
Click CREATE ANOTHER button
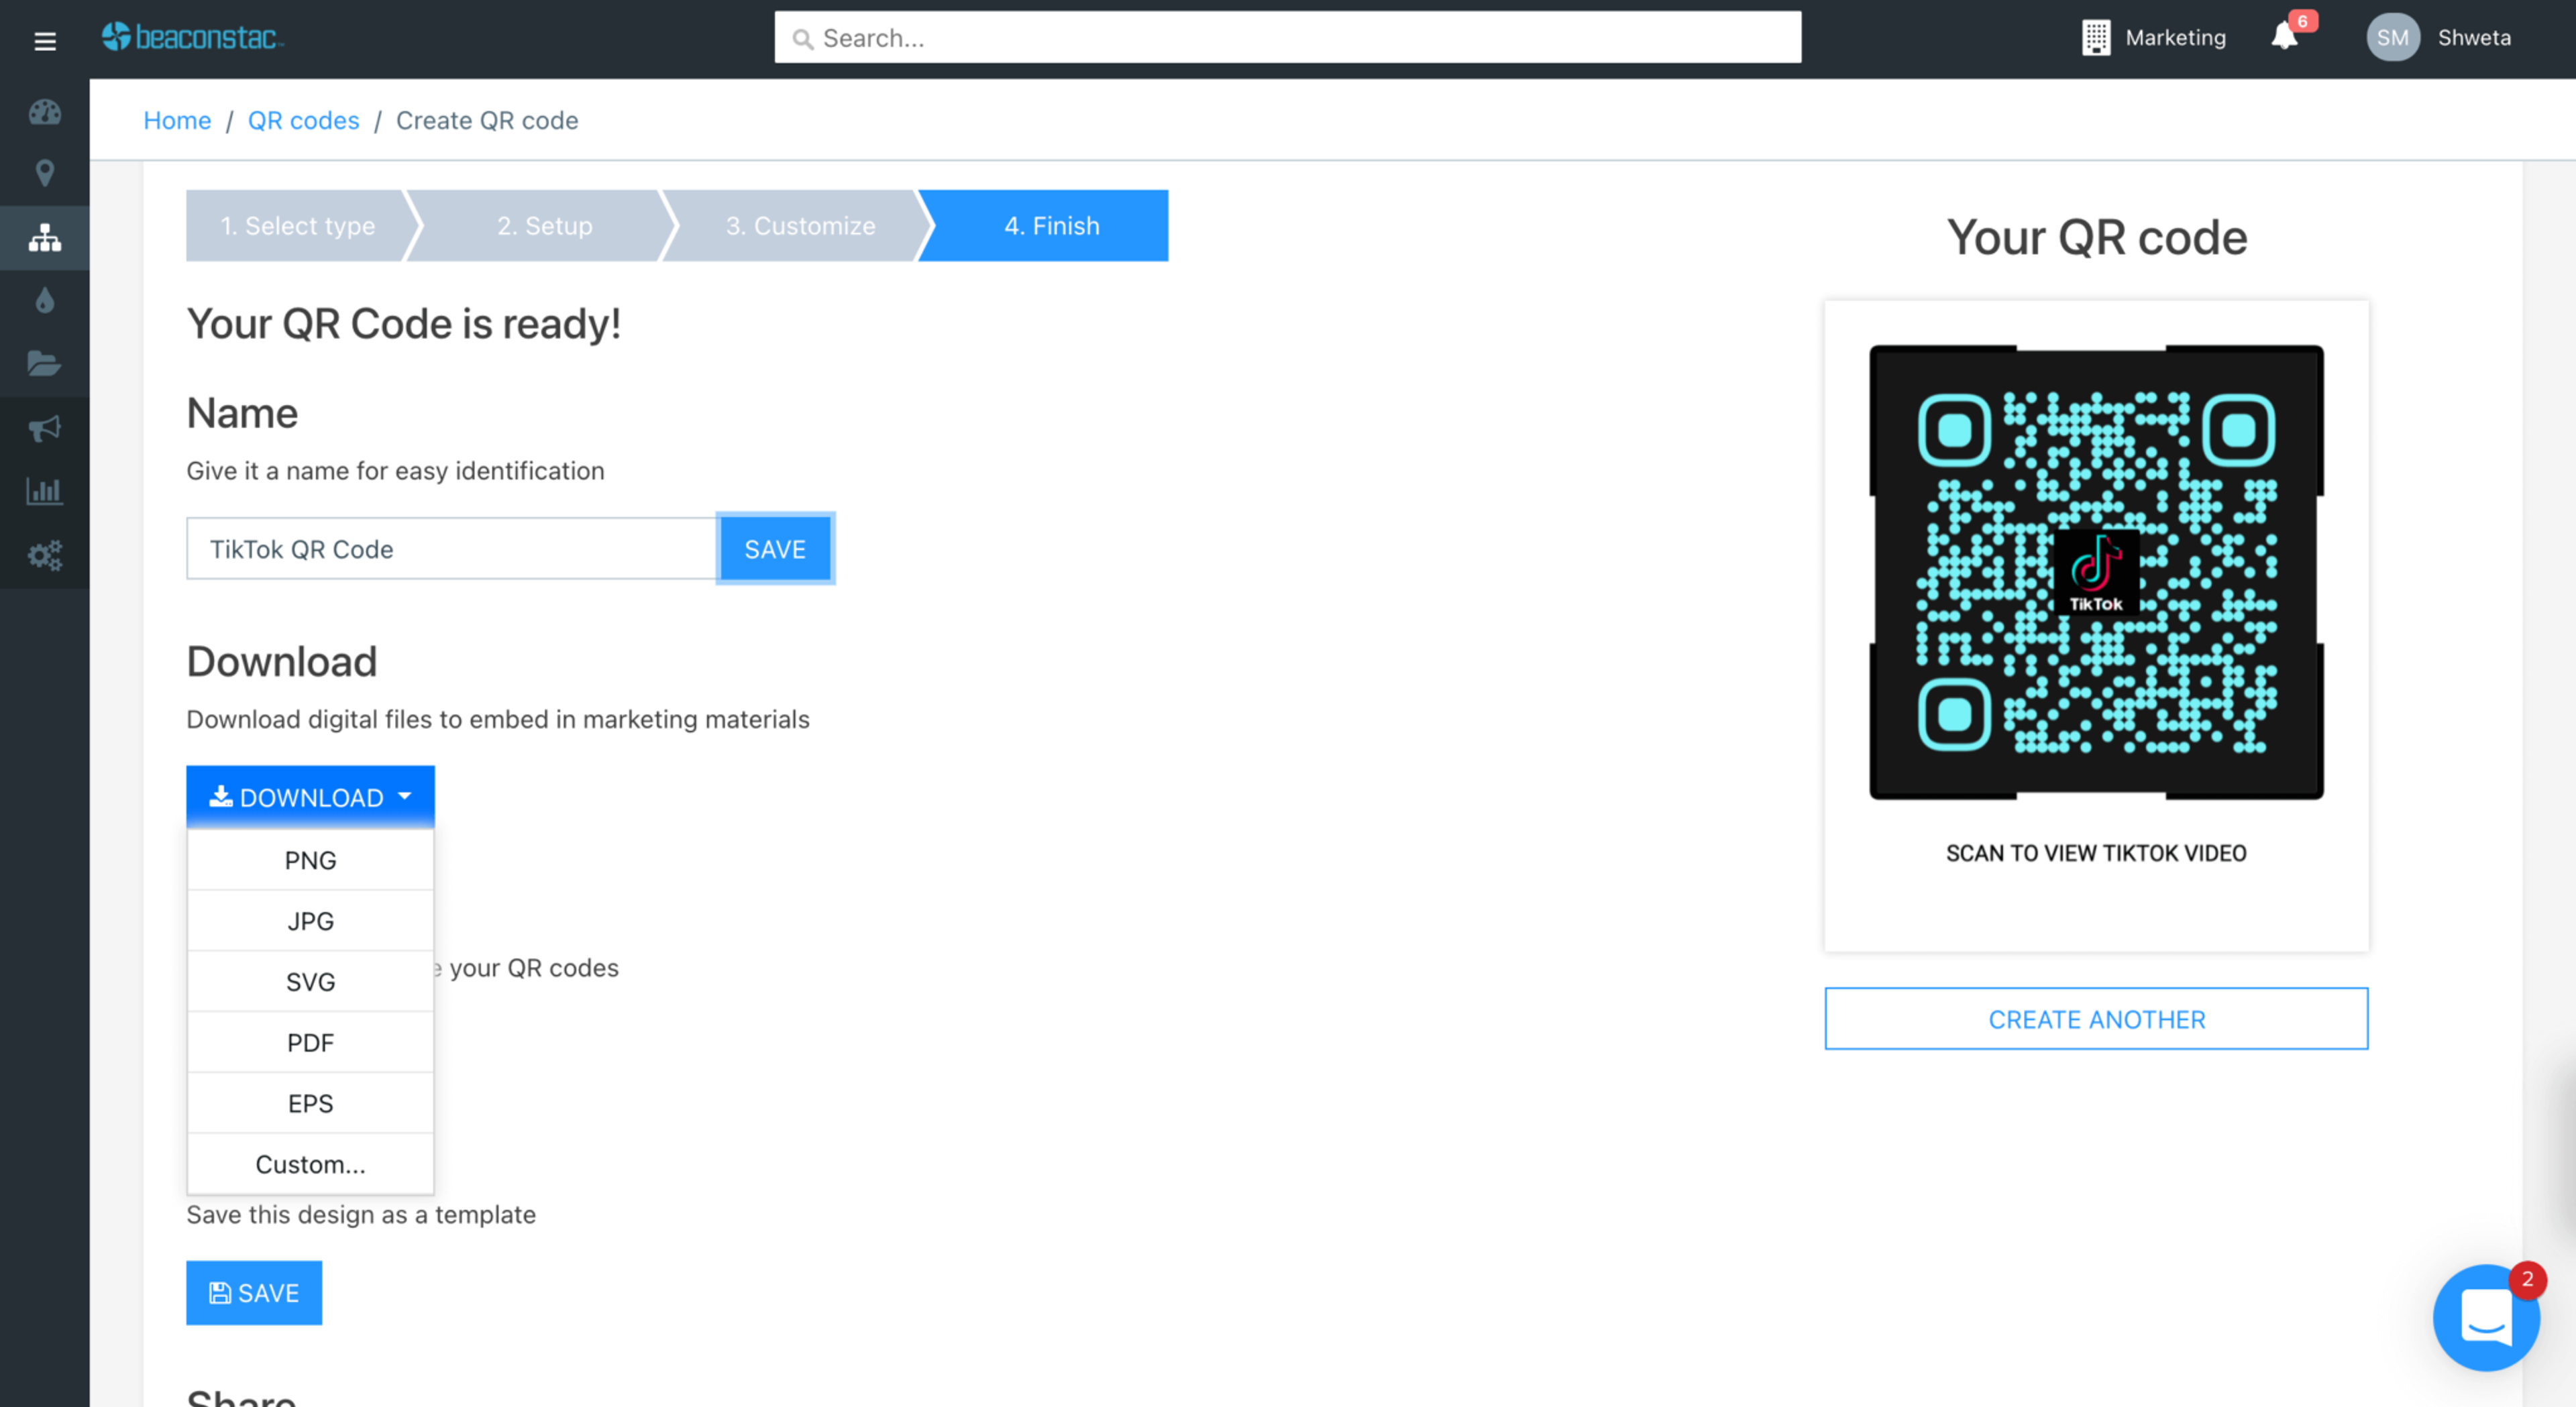[2096, 1019]
